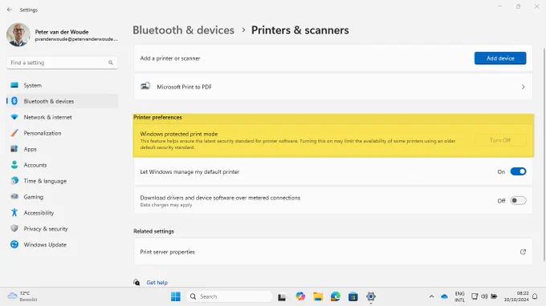Toggle Let Windows manage my default printer
The height and width of the screenshot is (306, 546).
[x=518, y=171]
